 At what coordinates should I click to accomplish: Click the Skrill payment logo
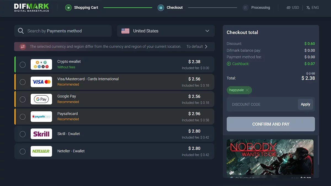[x=41, y=134]
